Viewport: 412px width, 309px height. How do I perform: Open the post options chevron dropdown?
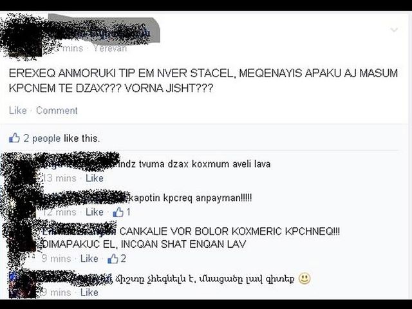(394, 30)
